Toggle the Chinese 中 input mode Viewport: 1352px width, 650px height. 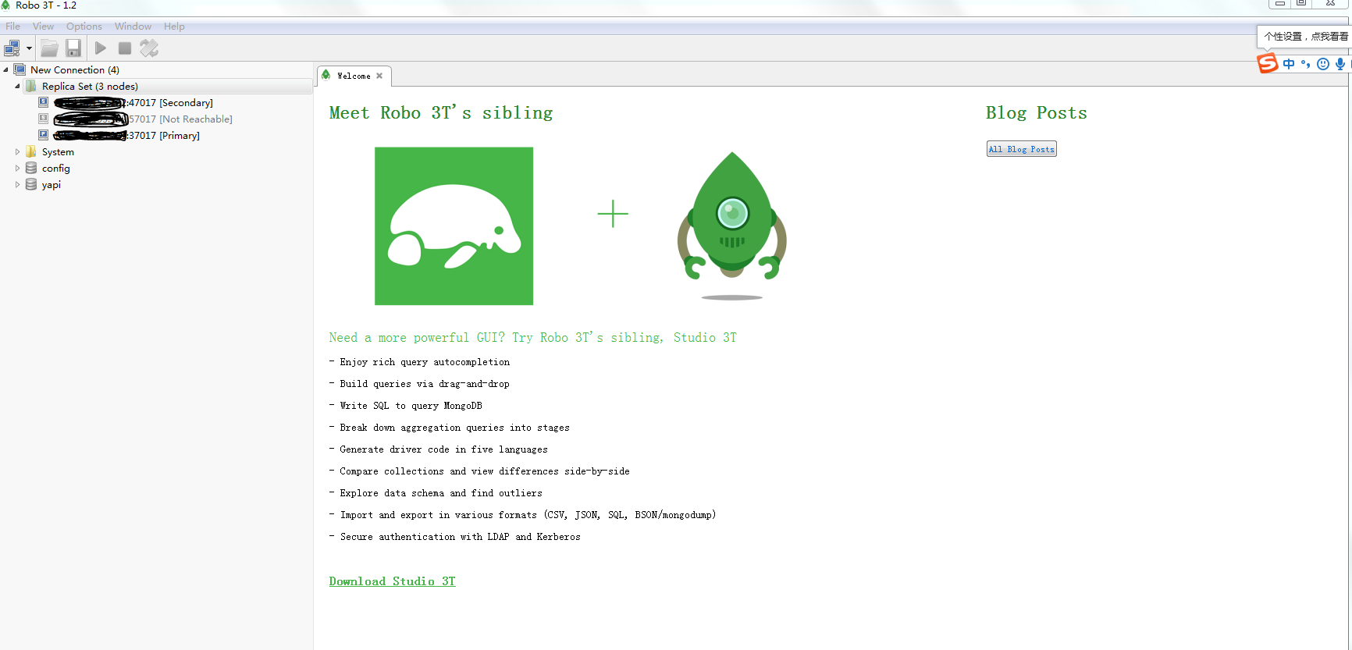1289,64
